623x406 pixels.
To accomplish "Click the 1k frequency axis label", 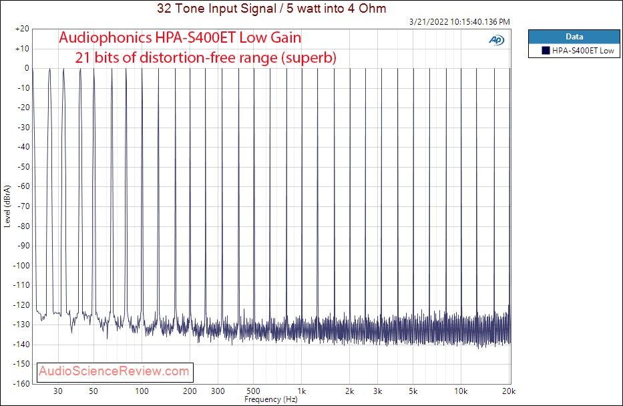I will tap(302, 391).
